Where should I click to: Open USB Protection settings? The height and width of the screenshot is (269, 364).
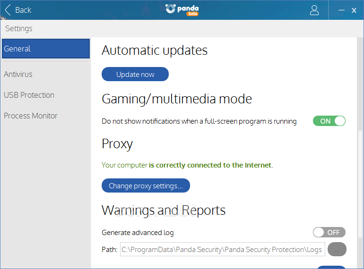[29, 95]
